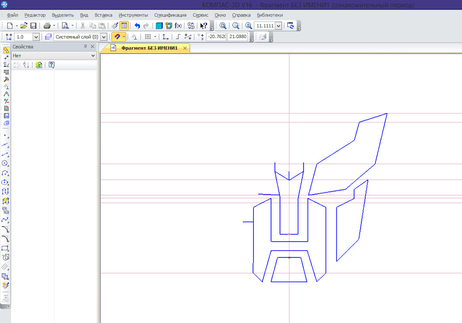The width and height of the screenshot is (462, 323).
Task: Open layer manager stacked-sheets icon
Action: (x=48, y=37)
